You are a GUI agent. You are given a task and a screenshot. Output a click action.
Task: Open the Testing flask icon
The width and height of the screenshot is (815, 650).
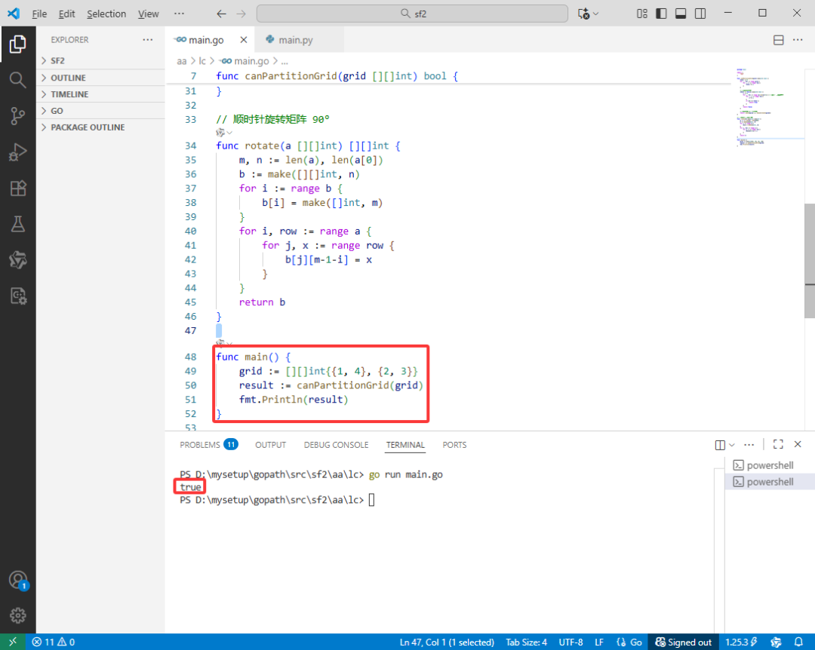click(x=17, y=224)
